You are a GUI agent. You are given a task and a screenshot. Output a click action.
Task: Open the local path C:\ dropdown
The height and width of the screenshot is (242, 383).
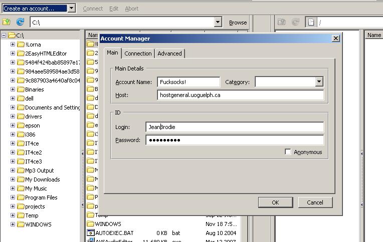coord(218,22)
